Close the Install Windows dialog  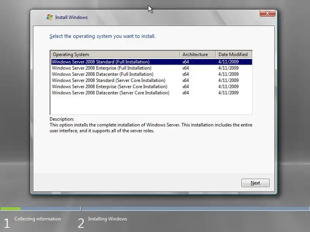coord(267,13)
